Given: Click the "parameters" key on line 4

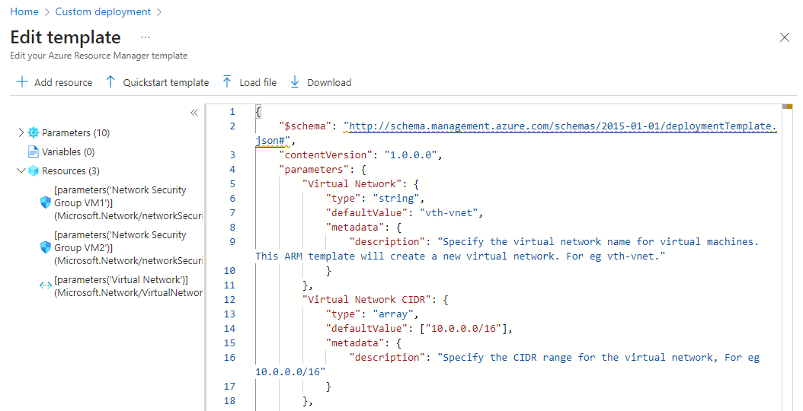Looking at the screenshot, I should 314,169.
